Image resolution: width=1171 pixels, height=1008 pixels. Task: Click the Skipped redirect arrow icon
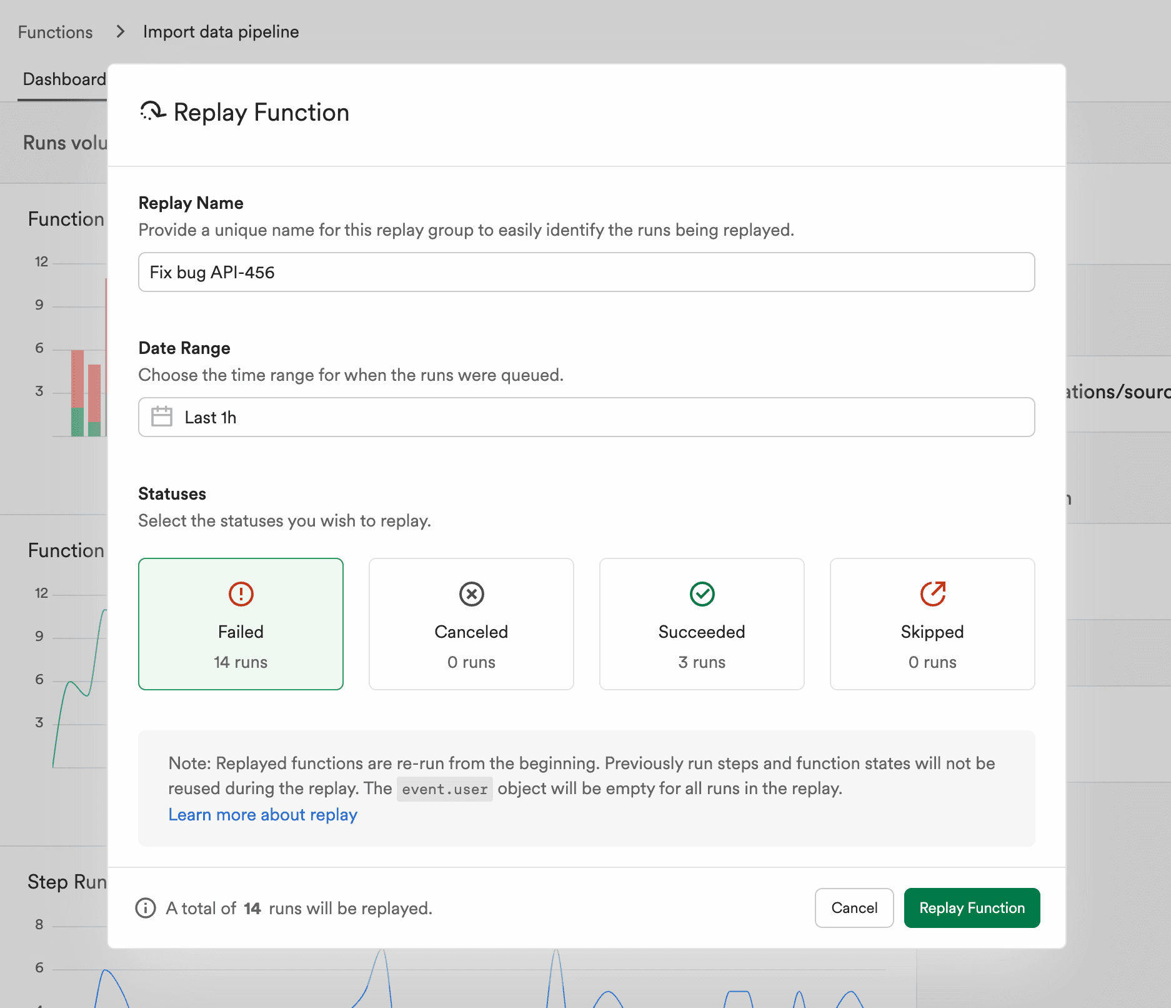click(932, 594)
